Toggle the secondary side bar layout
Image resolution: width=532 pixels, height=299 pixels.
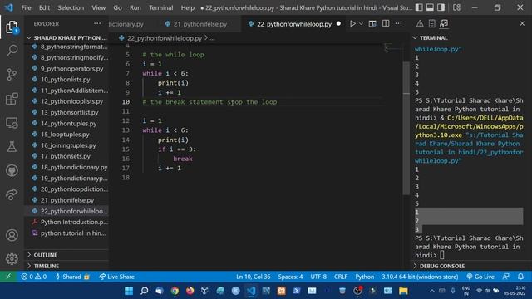441,7
